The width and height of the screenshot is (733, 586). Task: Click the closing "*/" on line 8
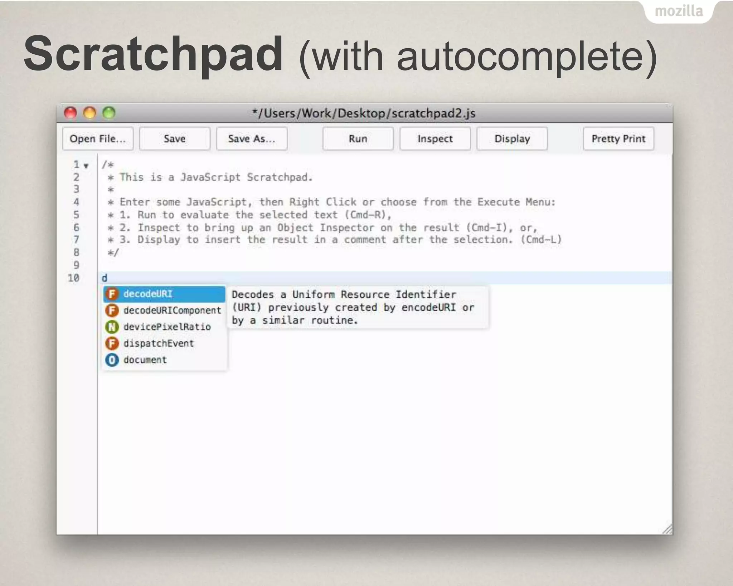[x=113, y=253]
